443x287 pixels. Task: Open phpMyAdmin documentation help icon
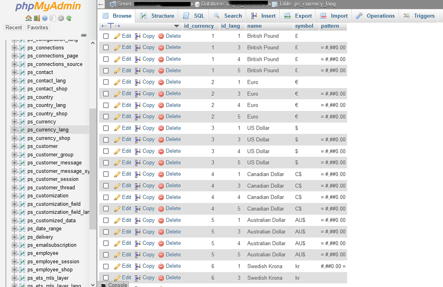click(x=45, y=18)
